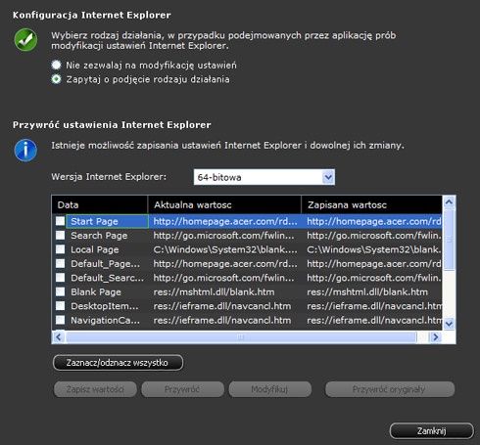Click Blank Page current value res://mshtml.dll
480x445 pixels.
pyautogui.click(x=214, y=292)
